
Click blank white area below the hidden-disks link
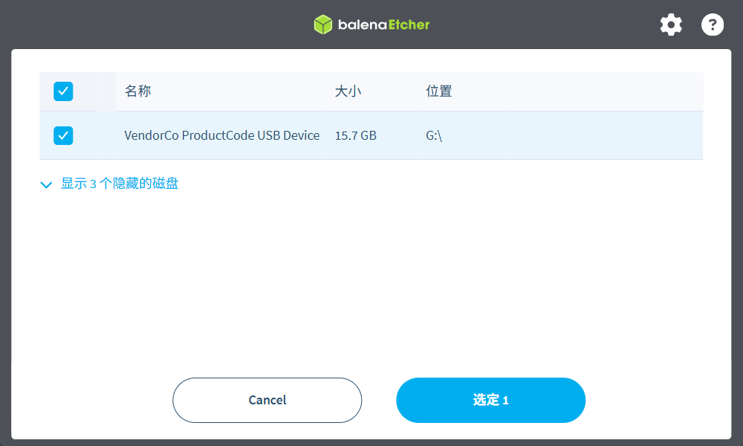pyautogui.click(x=371, y=282)
